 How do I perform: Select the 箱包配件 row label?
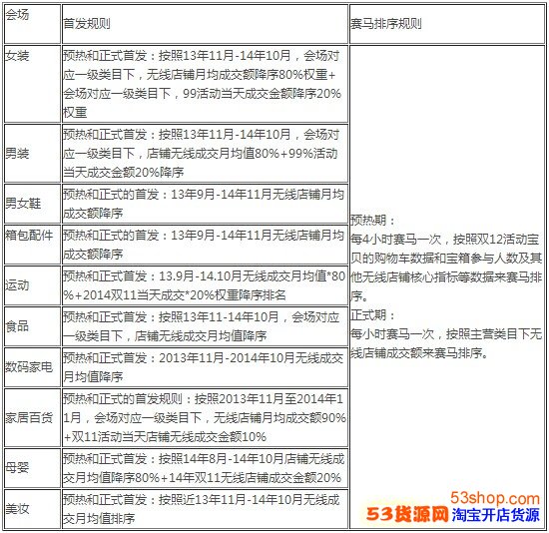click(x=29, y=235)
